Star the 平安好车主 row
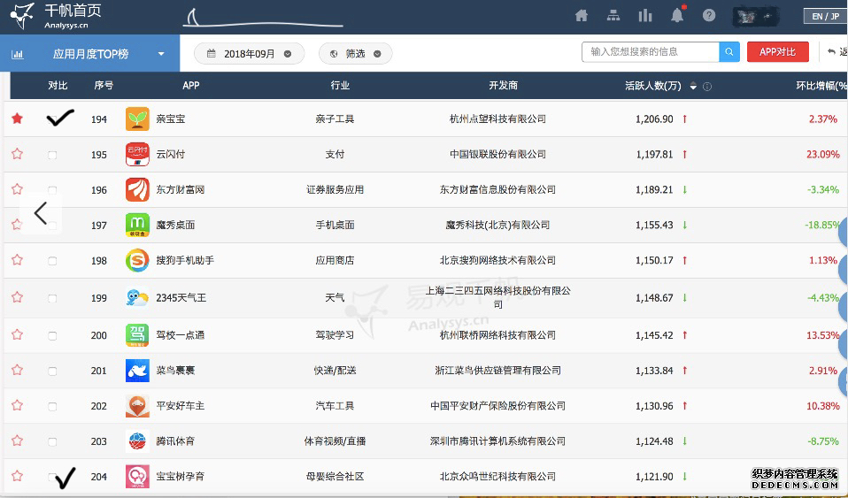 (18, 405)
